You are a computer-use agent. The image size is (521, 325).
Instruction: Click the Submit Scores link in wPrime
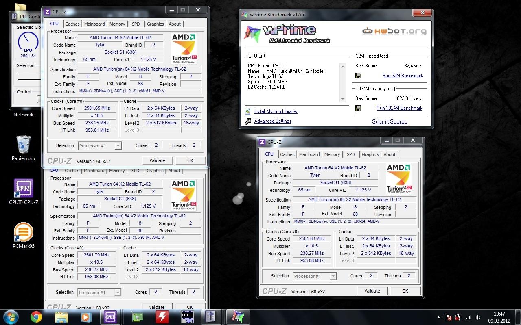tap(390, 121)
